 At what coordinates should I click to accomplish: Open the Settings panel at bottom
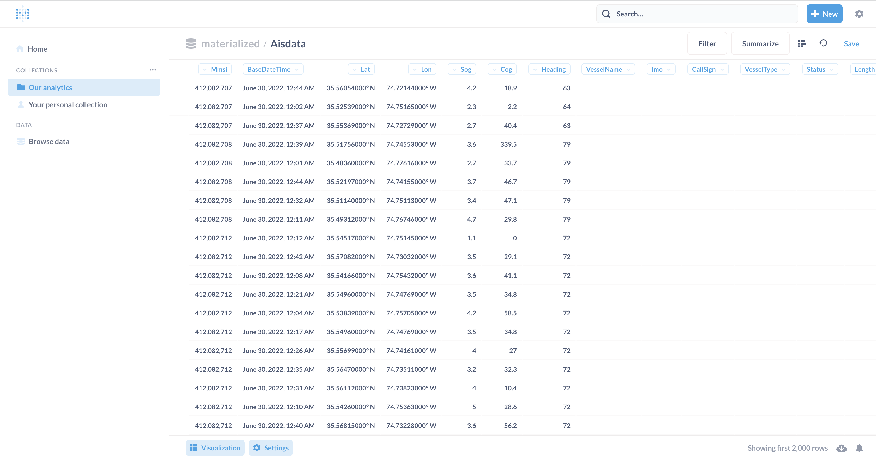[271, 448]
